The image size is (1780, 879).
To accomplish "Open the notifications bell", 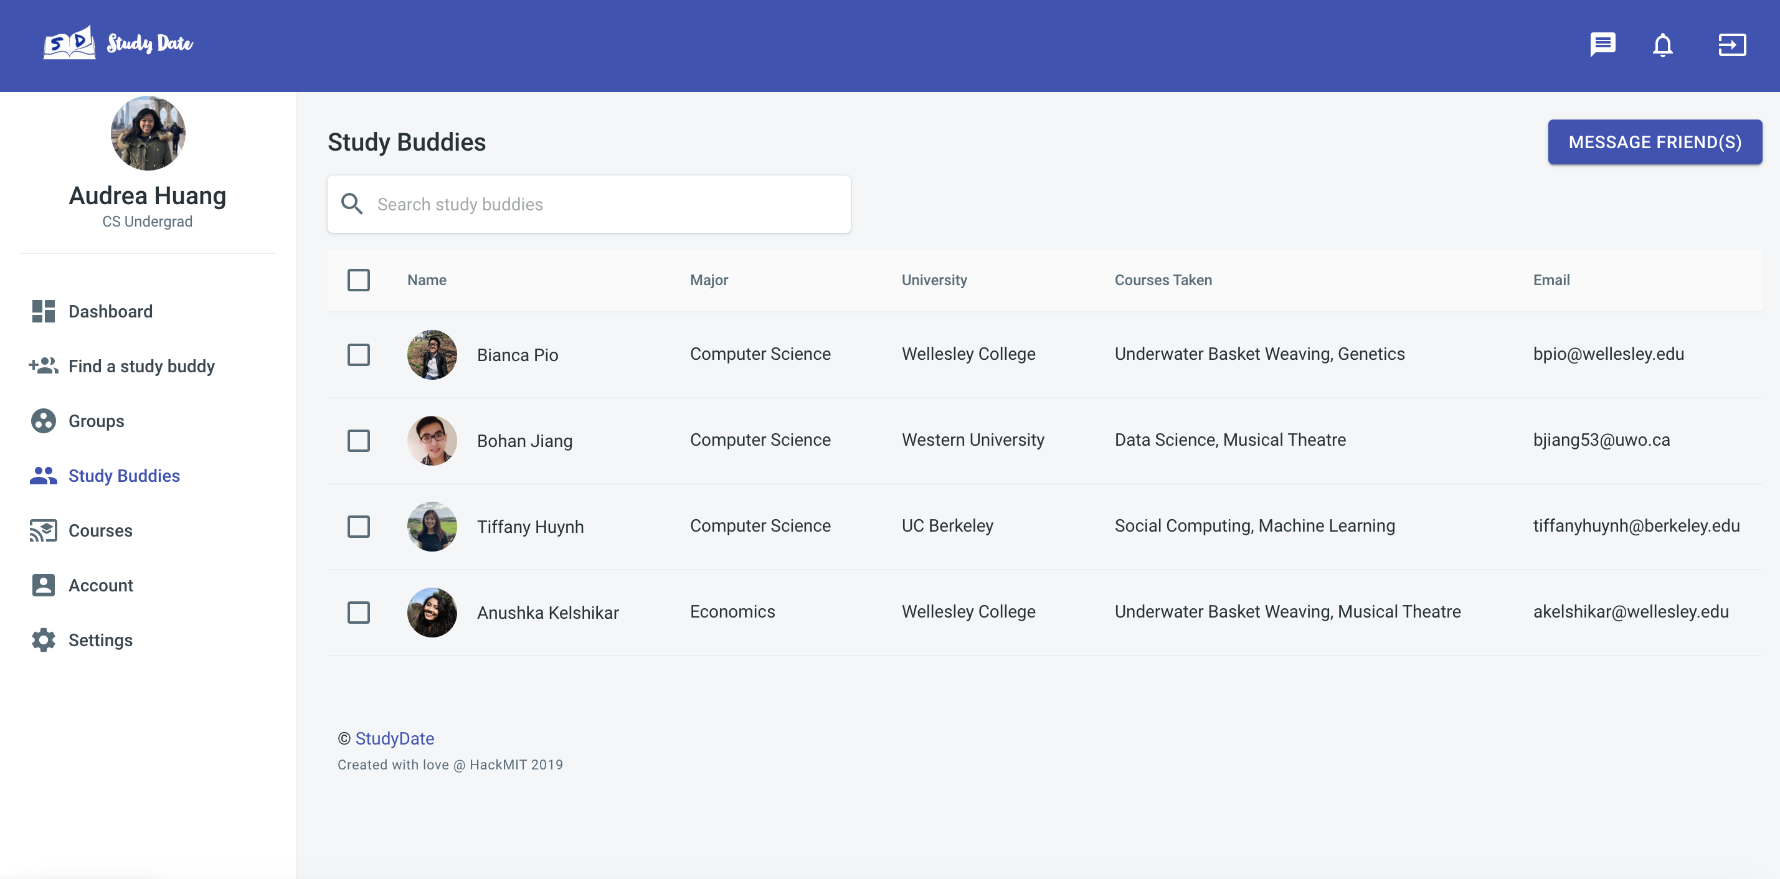I will [1662, 45].
